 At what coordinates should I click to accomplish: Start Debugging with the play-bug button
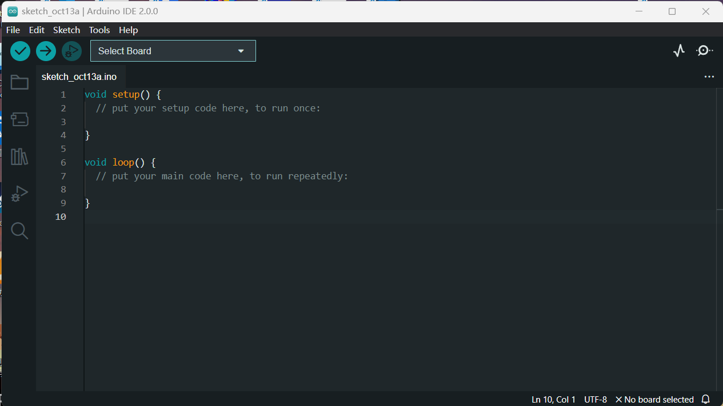pos(72,51)
